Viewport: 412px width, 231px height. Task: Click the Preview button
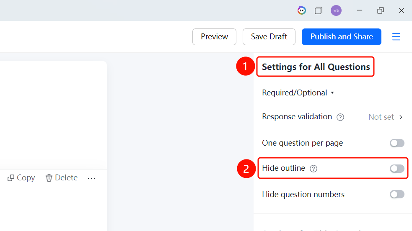pyautogui.click(x=215, y=37)
